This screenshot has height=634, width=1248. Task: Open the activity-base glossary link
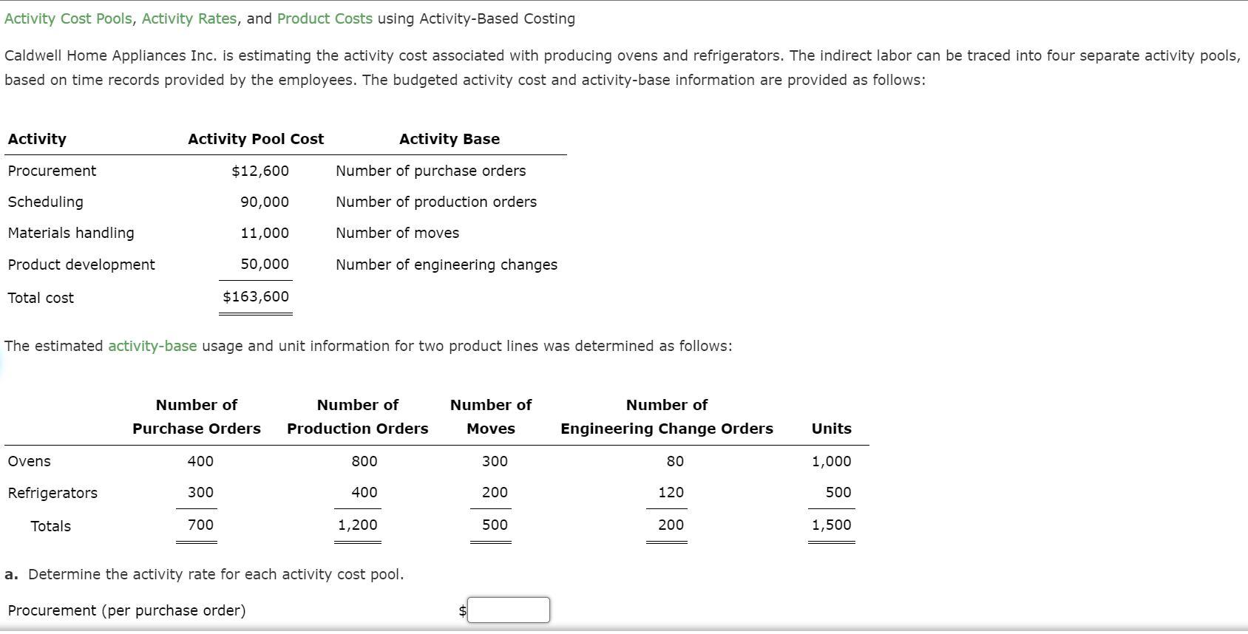[x=152, y=346]
